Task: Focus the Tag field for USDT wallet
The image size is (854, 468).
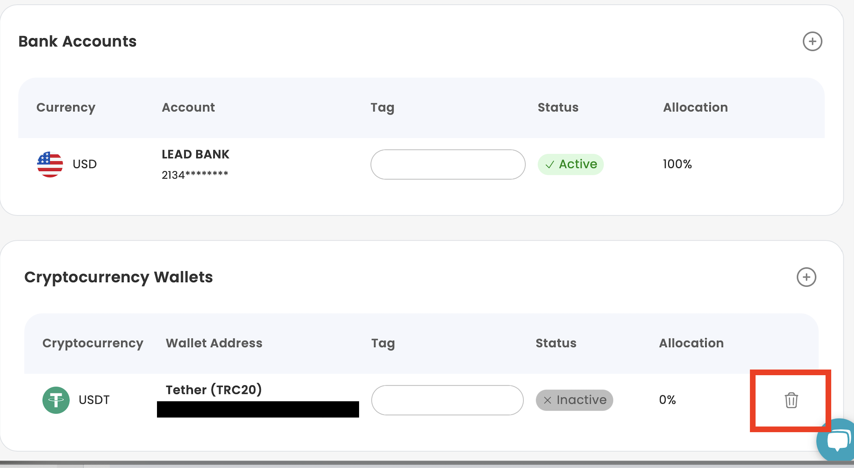Action: click(447, 400)
